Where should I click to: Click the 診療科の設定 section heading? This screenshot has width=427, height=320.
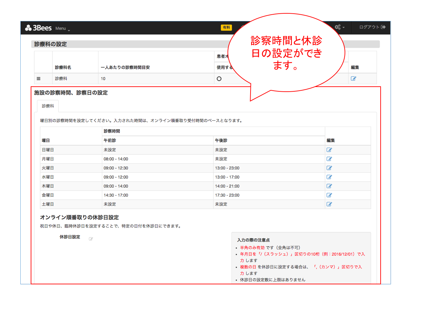tap(50, 44)
